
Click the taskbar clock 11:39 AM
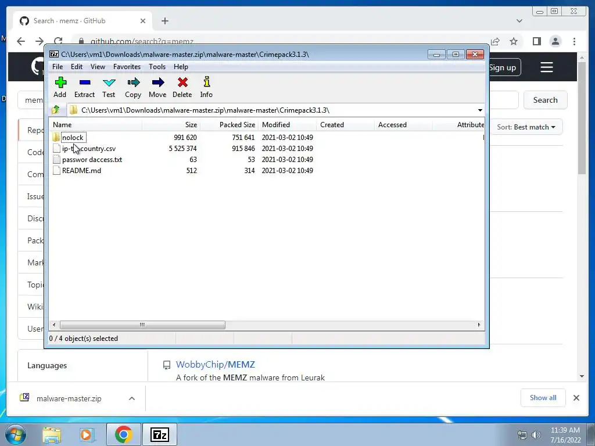pos(565,430)
